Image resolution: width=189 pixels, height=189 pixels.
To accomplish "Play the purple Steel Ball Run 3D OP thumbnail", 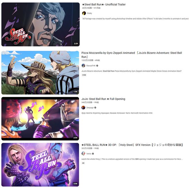I will (40, 165).
